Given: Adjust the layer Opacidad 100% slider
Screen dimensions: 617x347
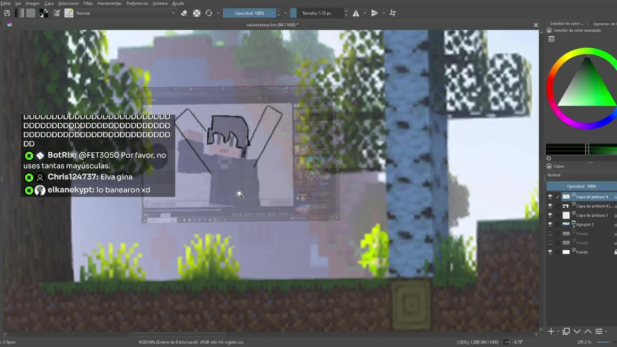Looking at the screenshot, I should (582, 186).
